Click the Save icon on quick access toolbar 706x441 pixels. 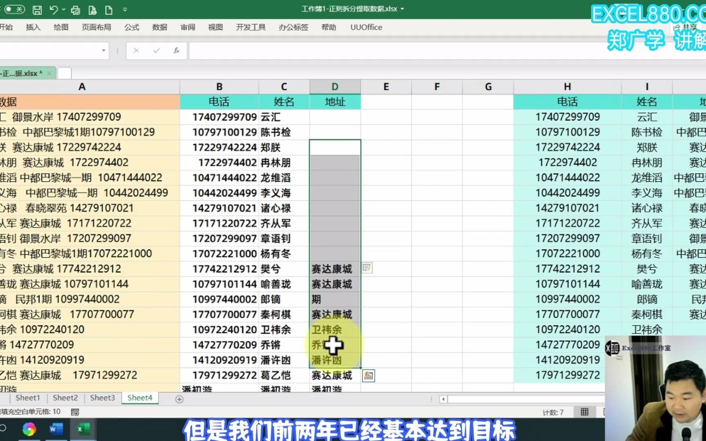37,9
